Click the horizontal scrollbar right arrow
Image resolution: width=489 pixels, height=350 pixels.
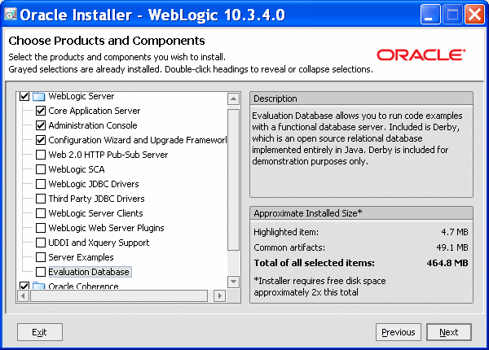[220, 295]
